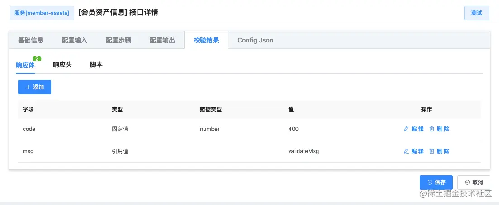Switch to the 配置输入 tab
499x205 pixels.
(75, 40)
